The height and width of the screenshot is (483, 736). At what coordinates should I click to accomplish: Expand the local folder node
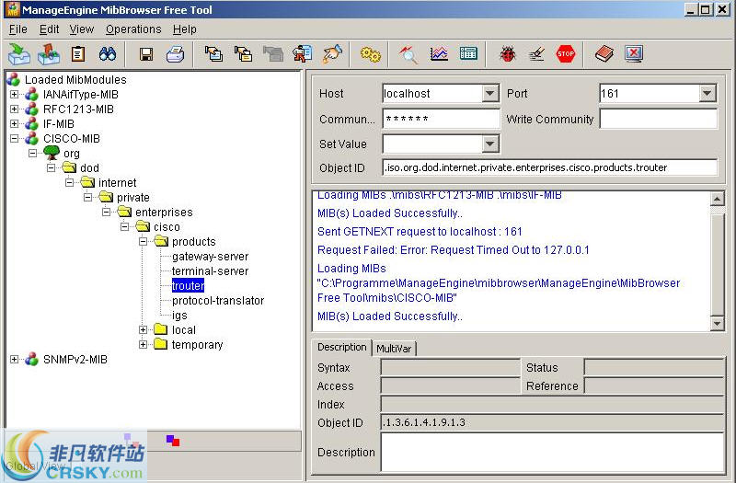[144, 330]
